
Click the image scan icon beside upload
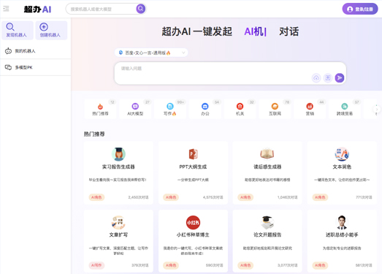point(328,77)
